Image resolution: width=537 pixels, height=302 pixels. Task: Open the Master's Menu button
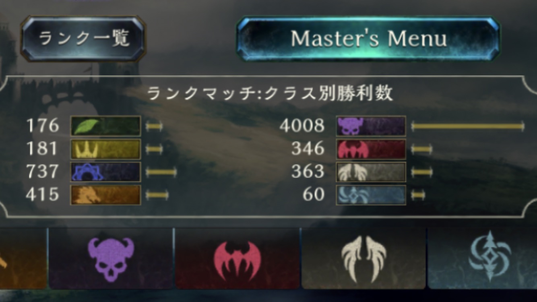pyautogui.click(x=368, y=39)
